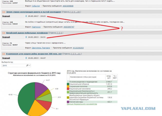
Task: Click the search magnifier icon in year selector
Action: point(27,65)
